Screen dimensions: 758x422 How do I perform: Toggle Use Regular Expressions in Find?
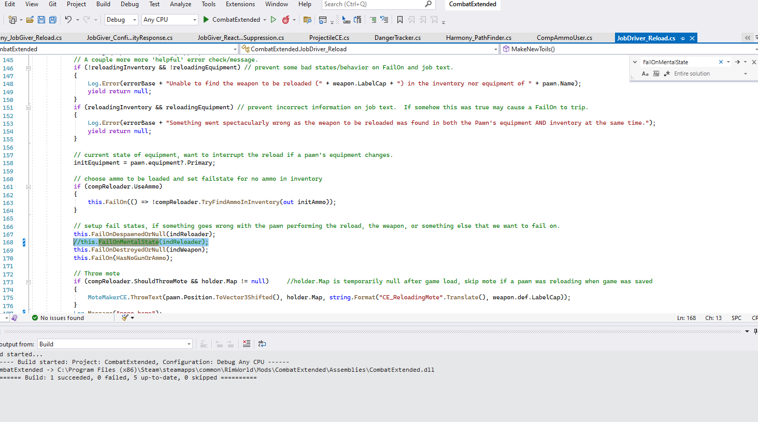point(667,74)
